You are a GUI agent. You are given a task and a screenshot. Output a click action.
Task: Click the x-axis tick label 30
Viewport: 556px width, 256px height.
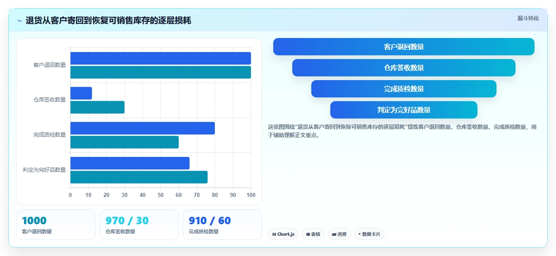point(124,195)
